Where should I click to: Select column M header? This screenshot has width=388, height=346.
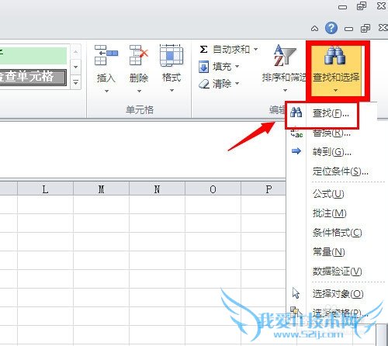pyautogui.click(x=101, y=189)
